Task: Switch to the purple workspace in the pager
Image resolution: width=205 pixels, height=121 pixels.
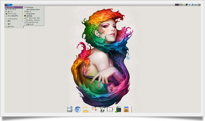Action: tap(177, 5)
